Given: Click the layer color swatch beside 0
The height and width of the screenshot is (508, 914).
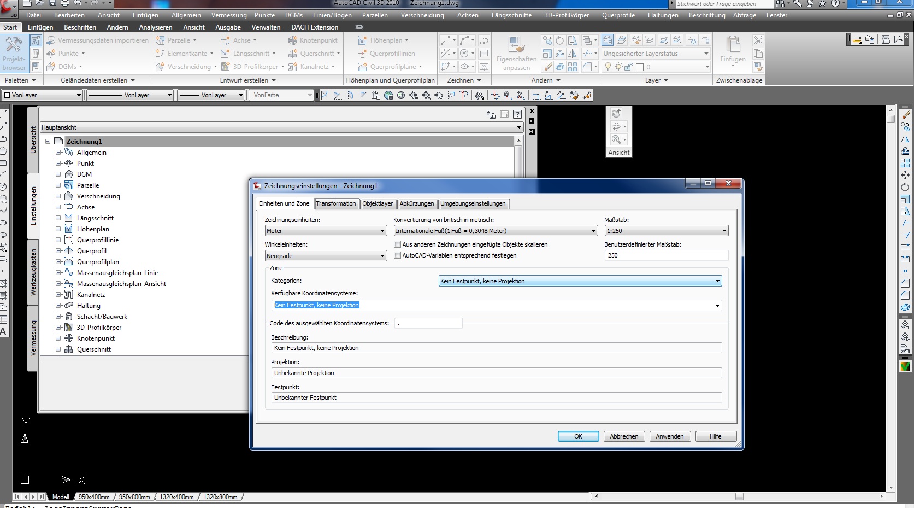Looking at the screenshot, I should [x=640, y=67].
